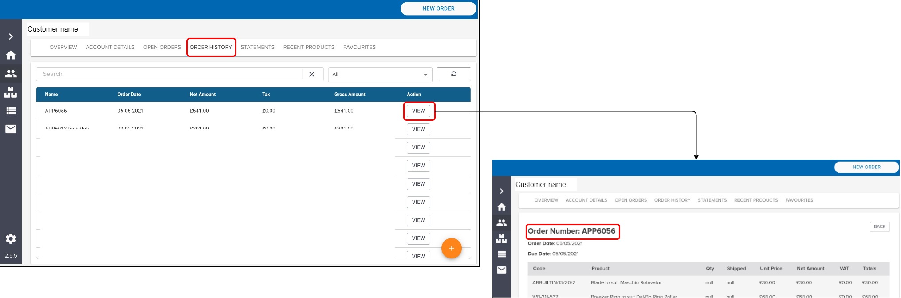Select the list icon in the order details sidebar
901x298 pixels.
pyautogui.click(x=501, y=254)
